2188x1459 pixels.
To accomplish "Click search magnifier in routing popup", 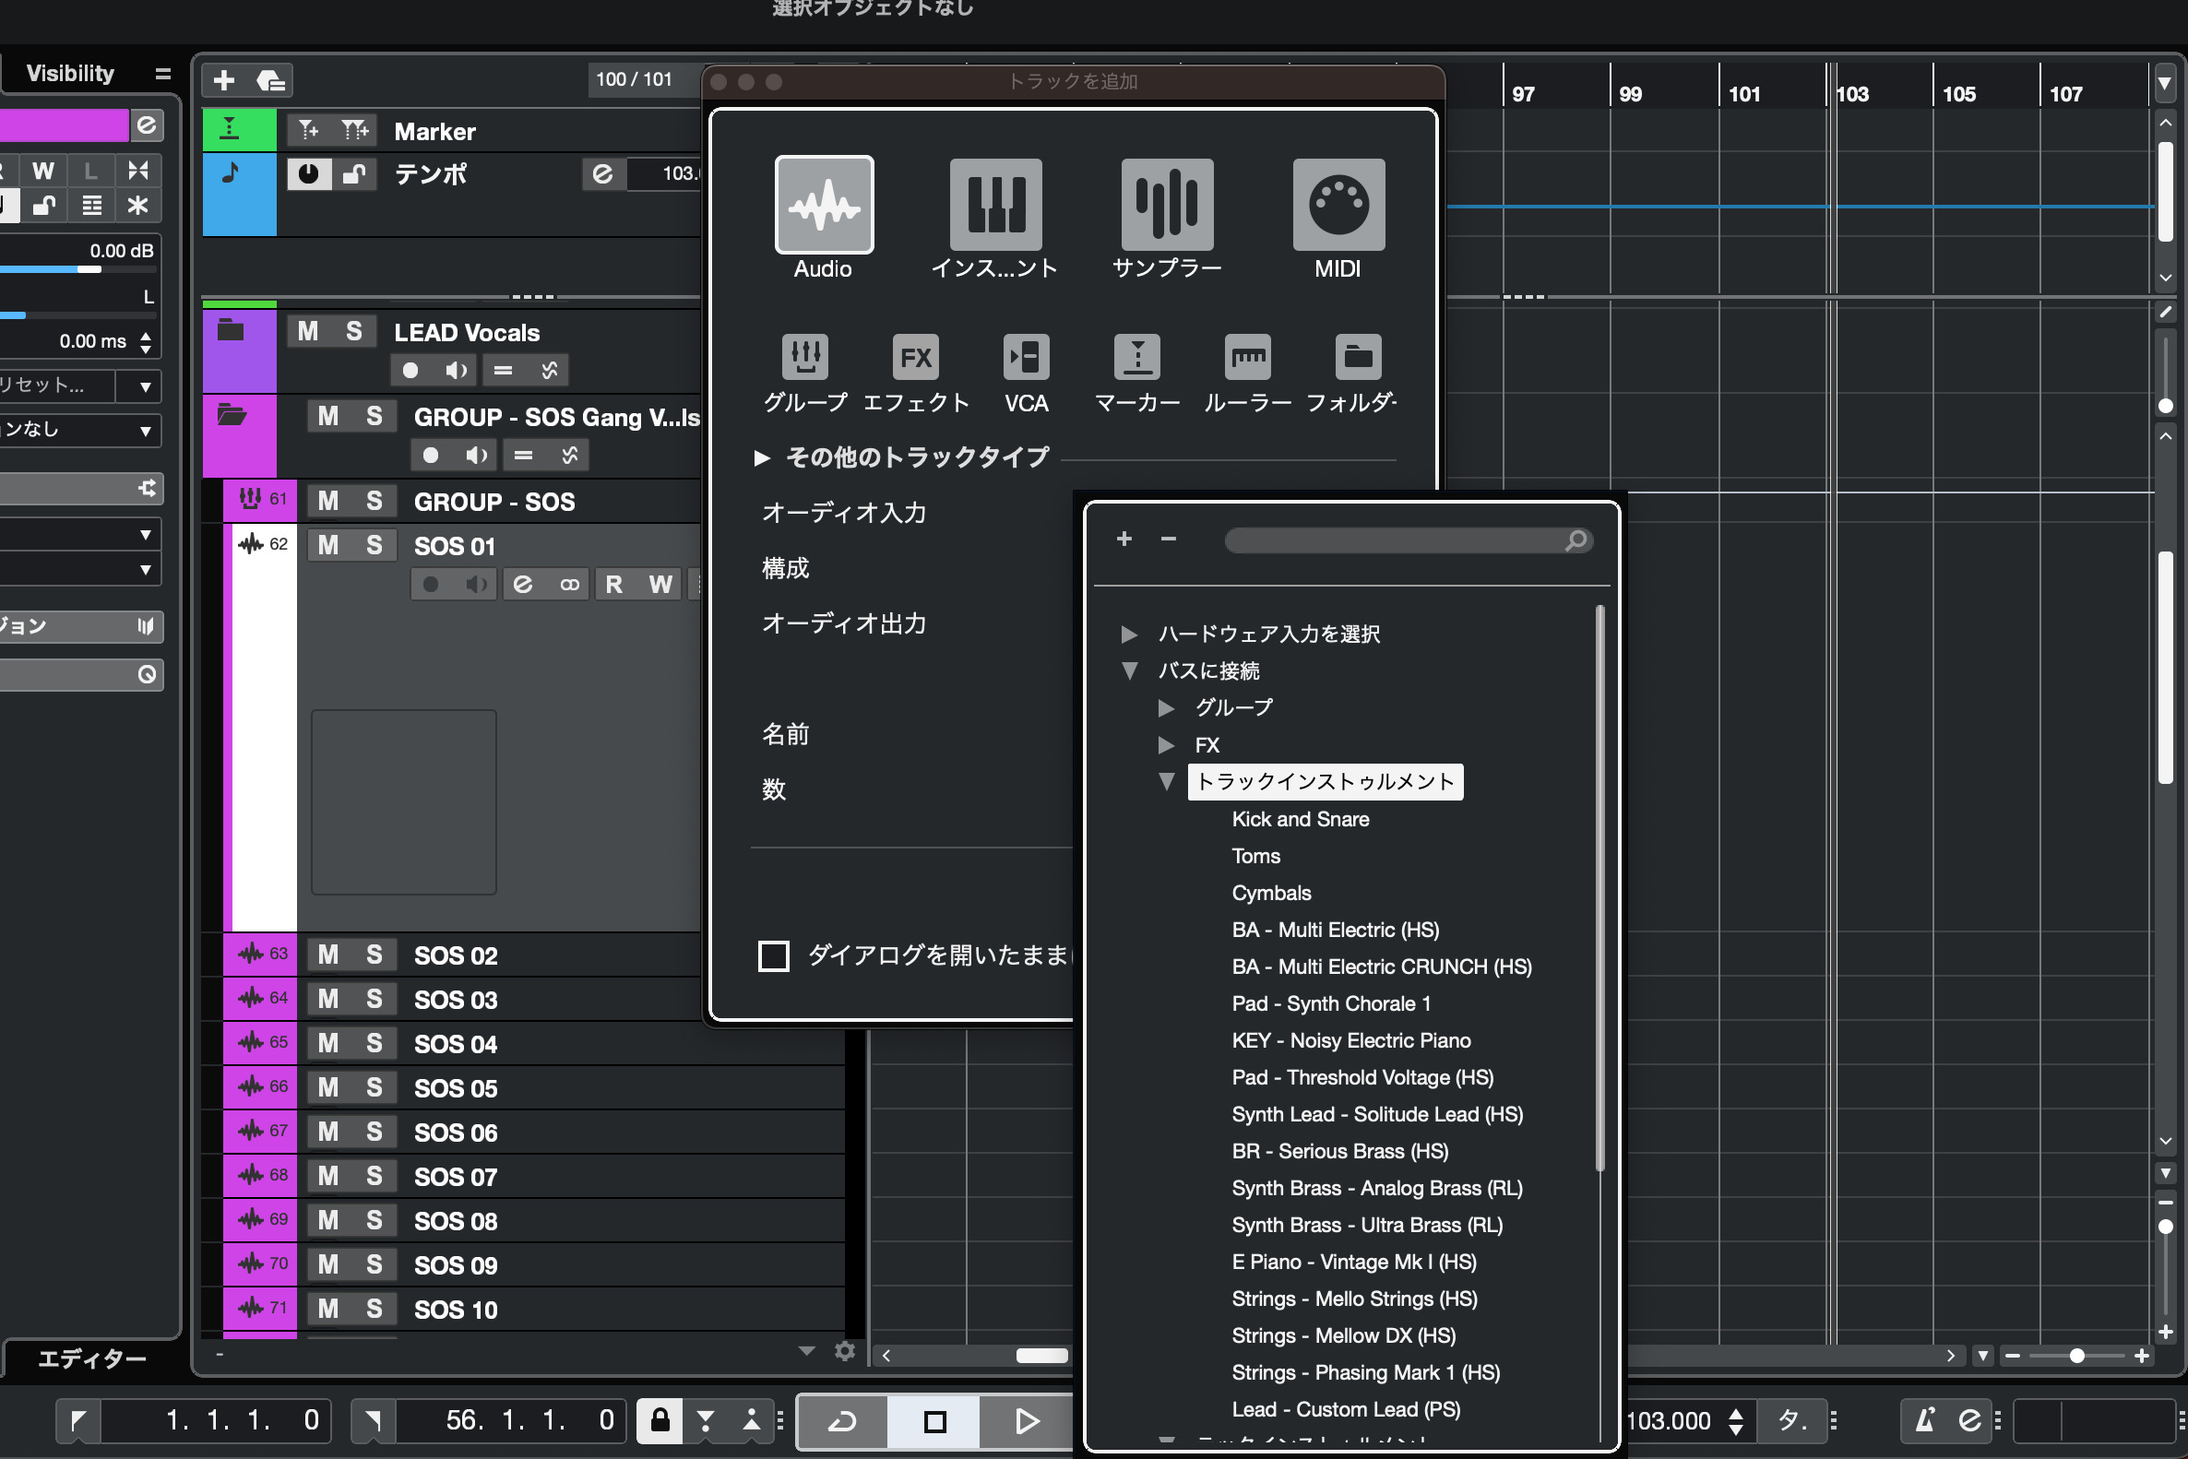I will [x=1576, y=540].
